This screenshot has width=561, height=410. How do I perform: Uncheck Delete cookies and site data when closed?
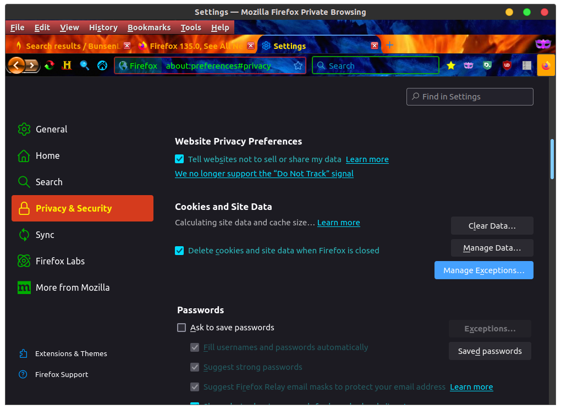179,251
